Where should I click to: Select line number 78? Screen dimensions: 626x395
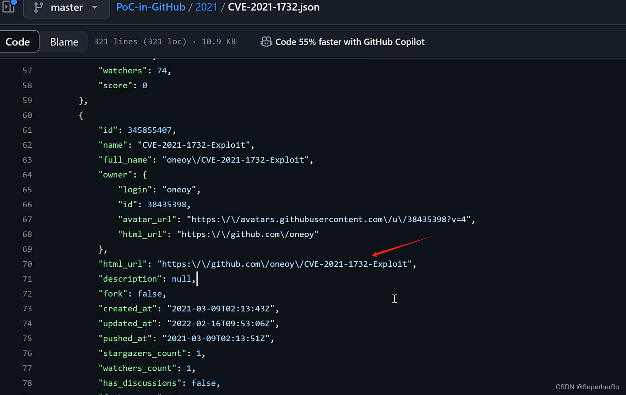[x=27, y=383]
